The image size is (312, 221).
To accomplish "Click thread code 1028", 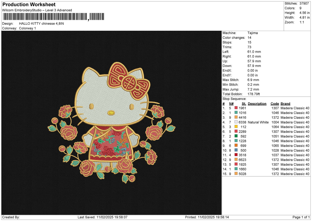I will (275, 150).
